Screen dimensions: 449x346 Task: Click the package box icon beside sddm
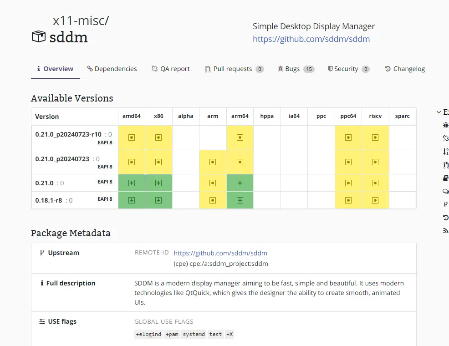pos(38,36)
